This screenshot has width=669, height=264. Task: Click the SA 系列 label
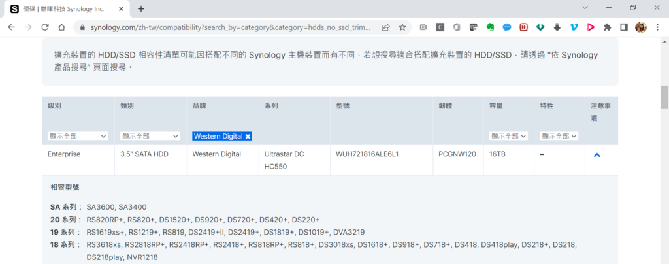[66, 207]
